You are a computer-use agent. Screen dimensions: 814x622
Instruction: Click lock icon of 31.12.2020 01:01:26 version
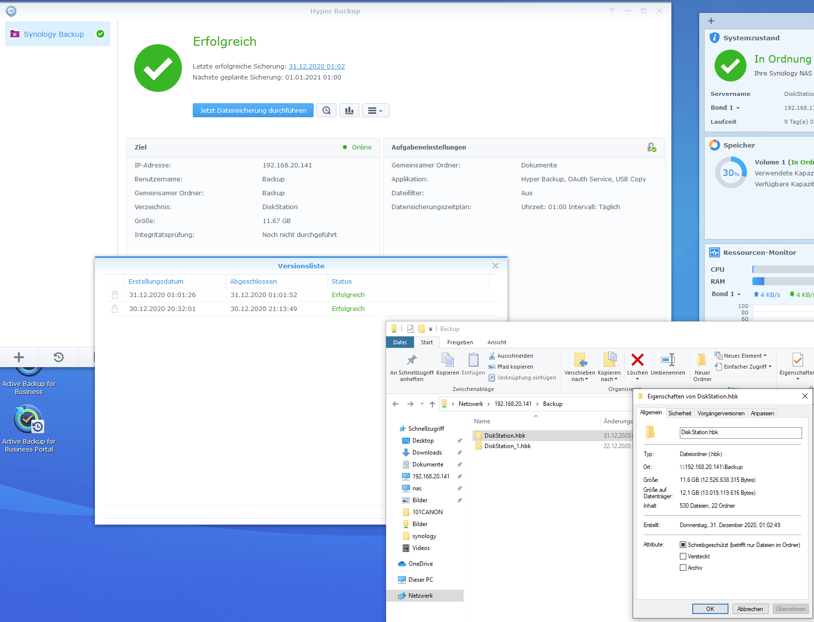(115, 295)
